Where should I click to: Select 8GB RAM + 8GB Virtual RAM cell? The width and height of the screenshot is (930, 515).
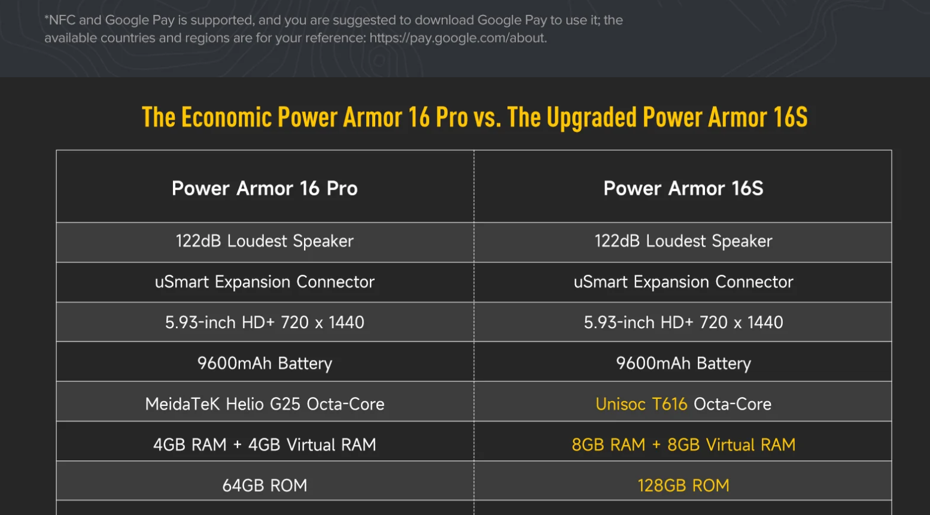click(683, 445)
